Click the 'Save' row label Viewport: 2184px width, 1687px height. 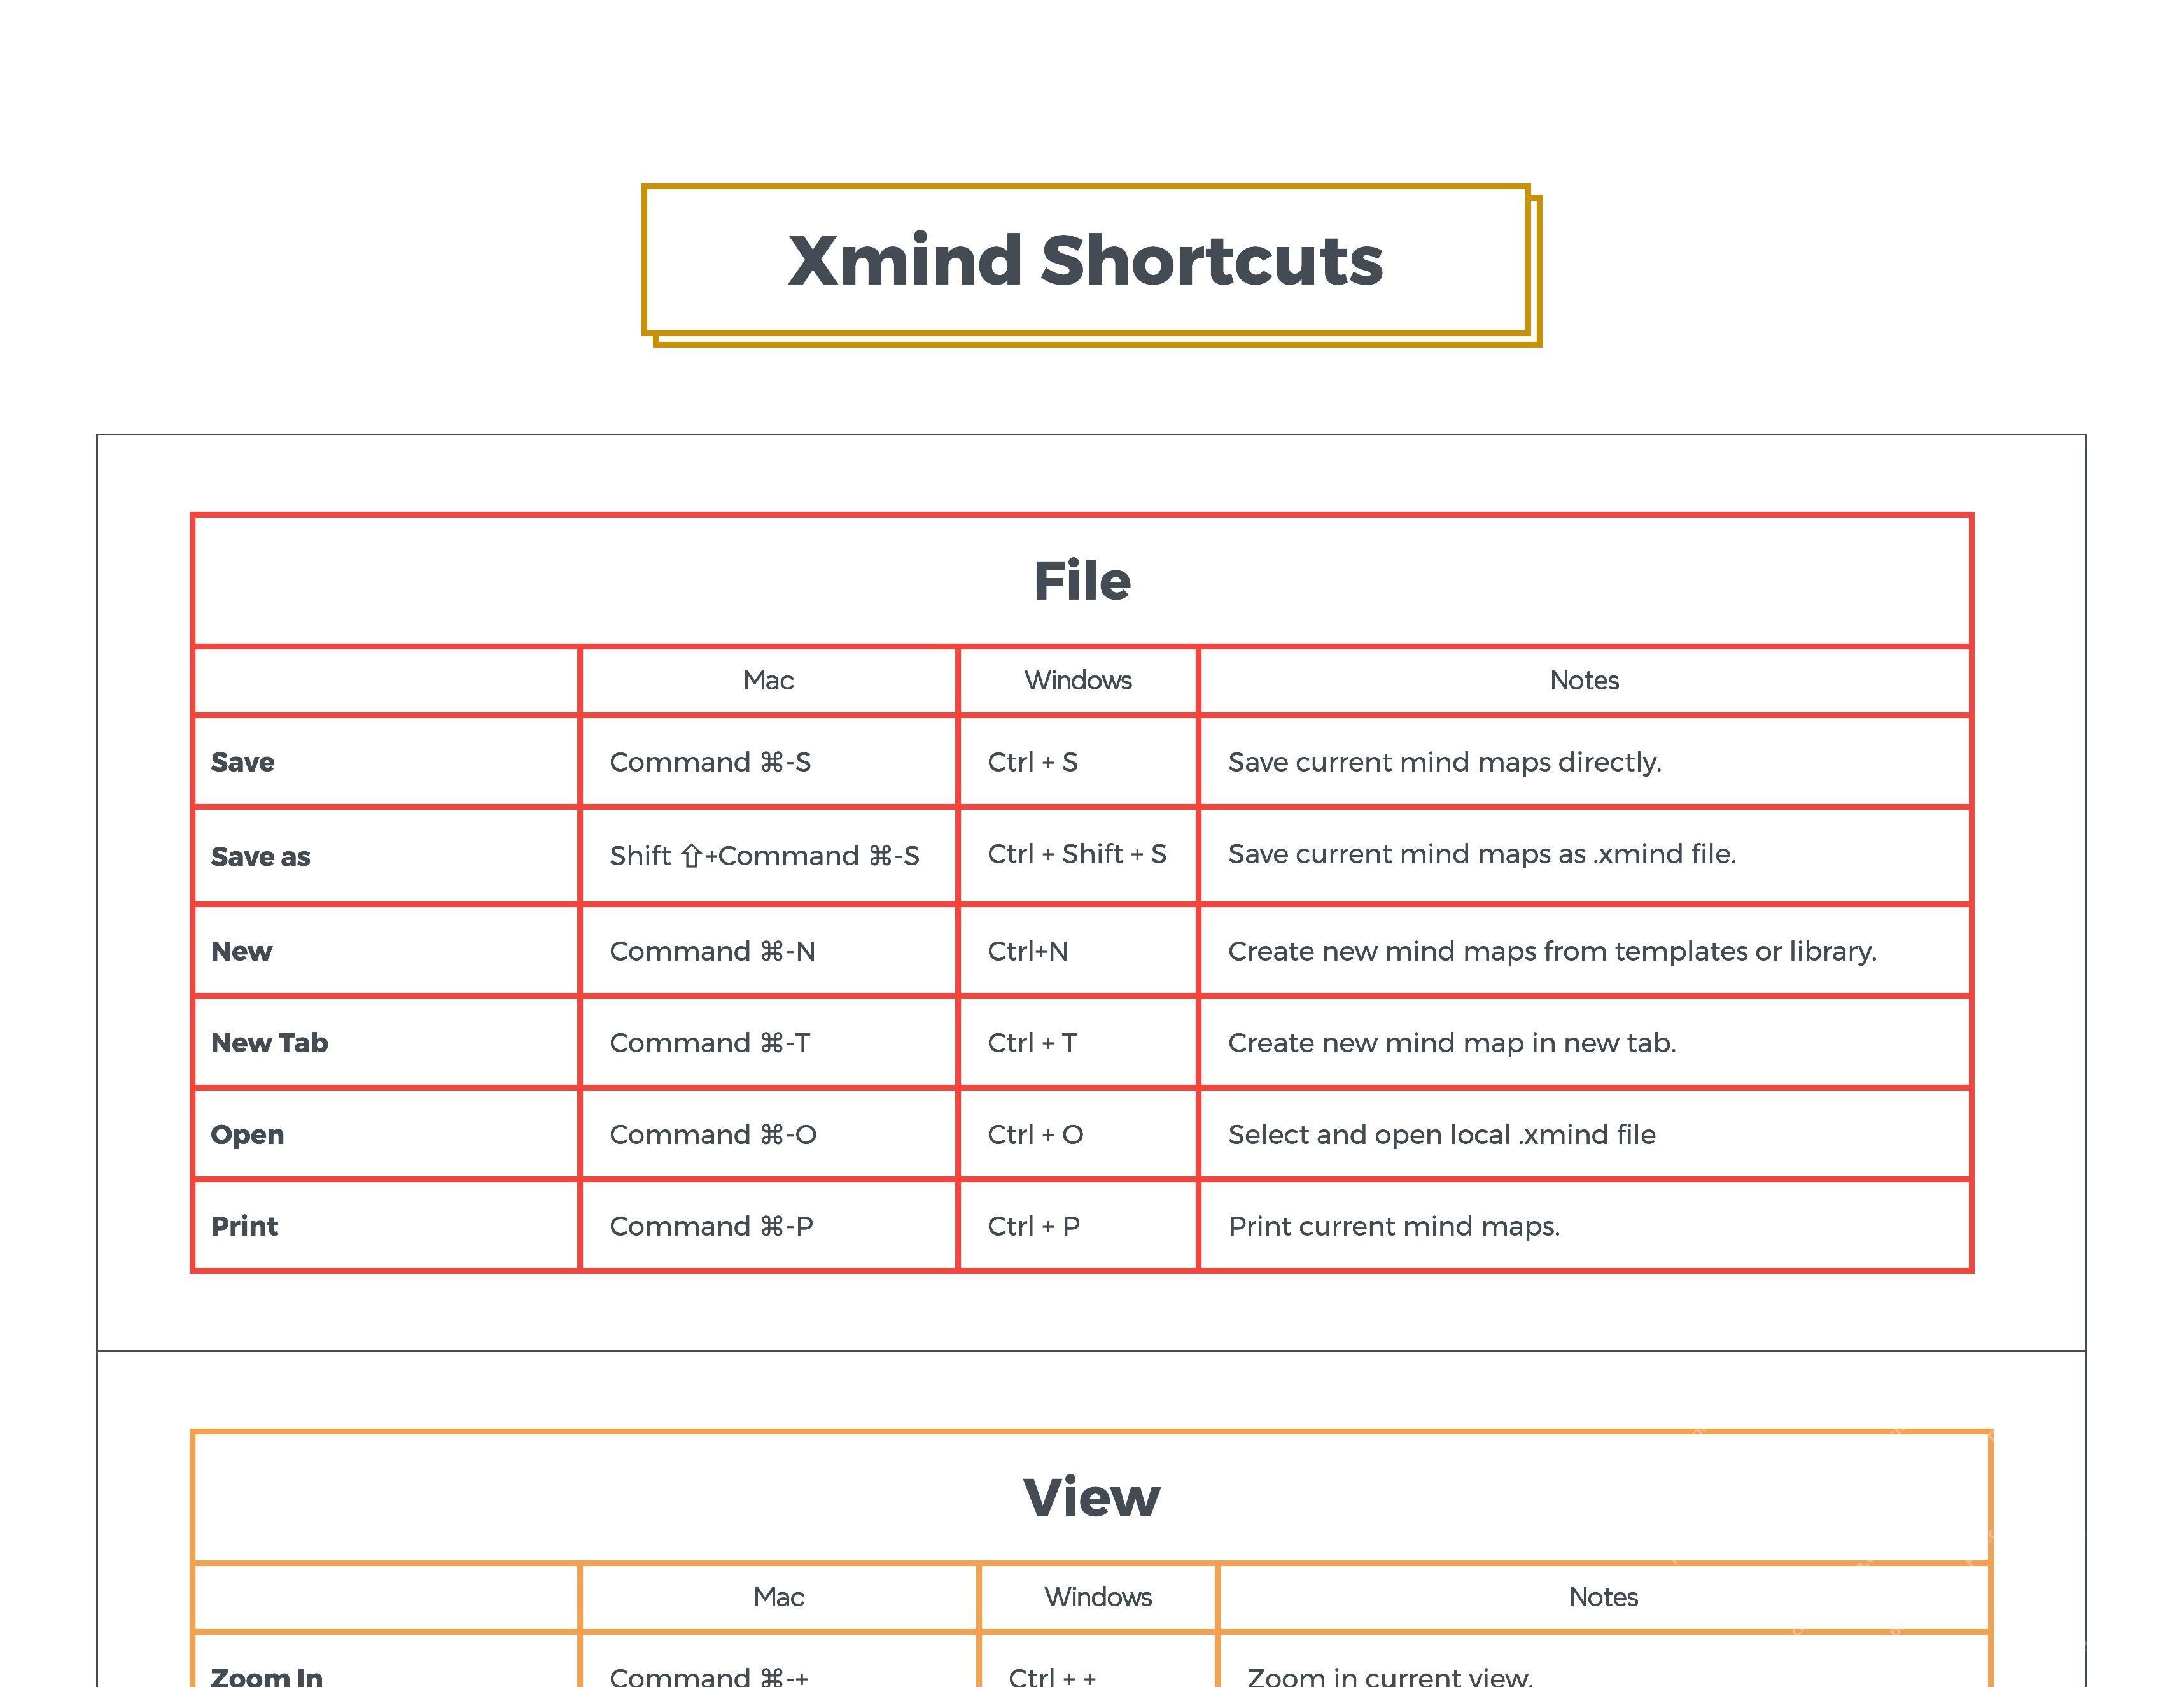tap(242, 763)
